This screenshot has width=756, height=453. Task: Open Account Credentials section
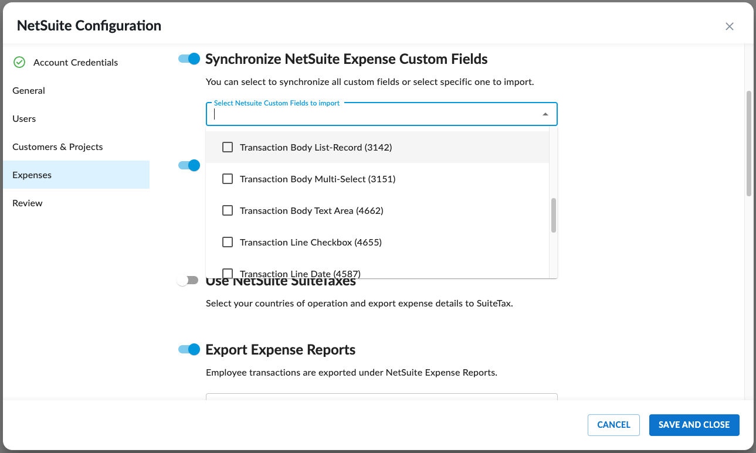[76, 62]
